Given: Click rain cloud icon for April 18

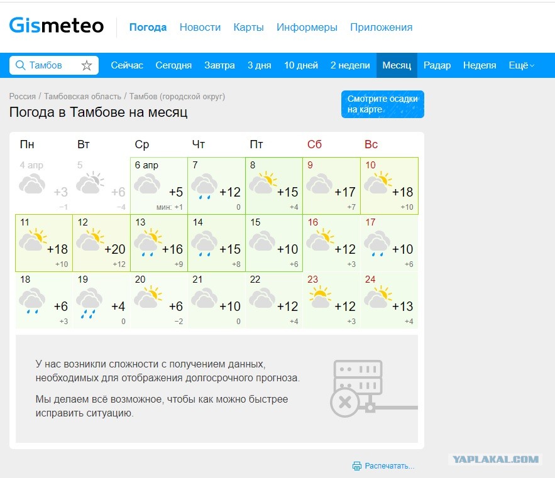Looking at the screenshot, I should tap(32, 301).
